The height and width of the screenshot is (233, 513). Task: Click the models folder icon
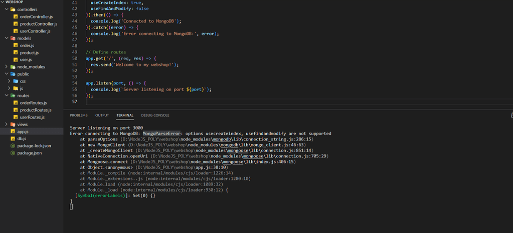coord(13,38)
